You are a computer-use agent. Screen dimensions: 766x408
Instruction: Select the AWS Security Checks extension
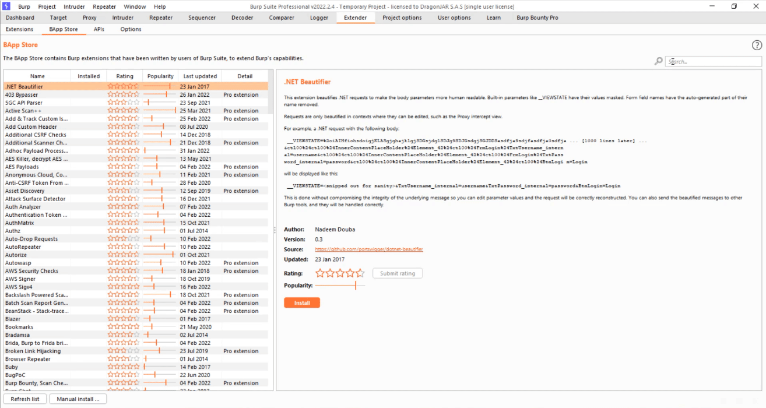pos(136,271)
